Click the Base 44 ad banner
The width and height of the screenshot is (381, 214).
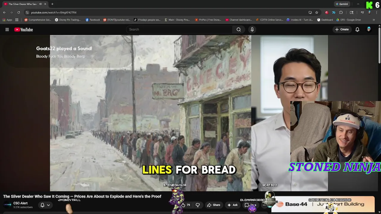[x=323, y=204]
